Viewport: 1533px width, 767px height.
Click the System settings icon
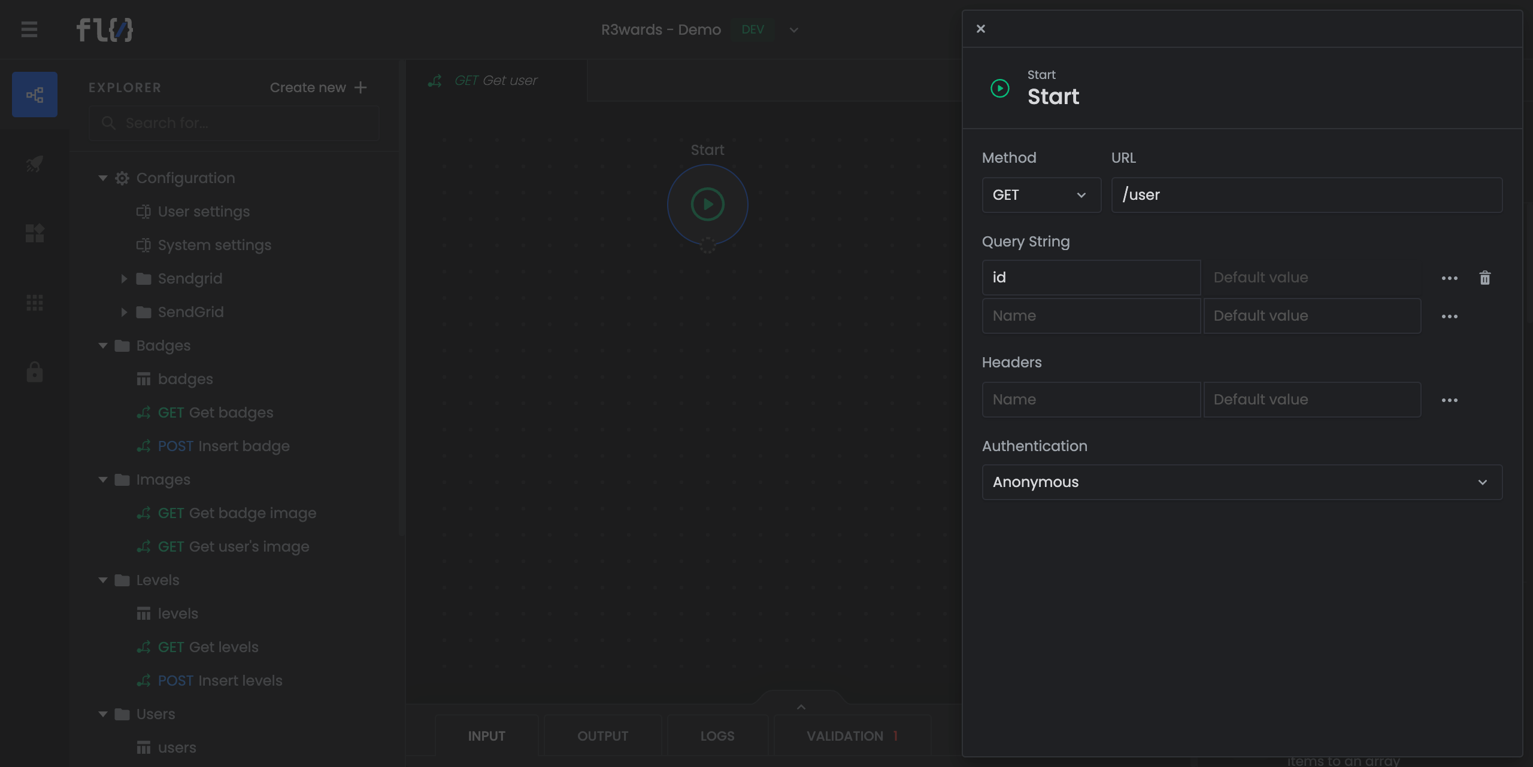point(144,245)
